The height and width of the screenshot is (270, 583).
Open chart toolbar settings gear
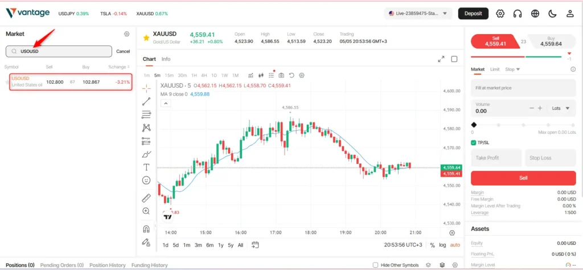(x=302, y=75)
